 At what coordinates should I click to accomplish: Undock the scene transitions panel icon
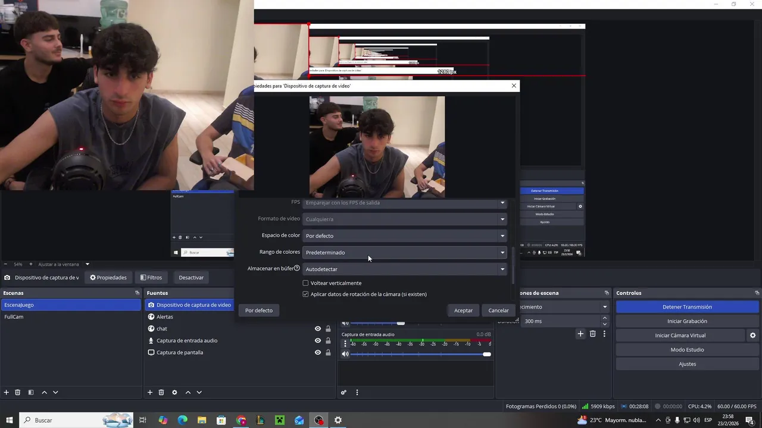[x=607, y=293]
